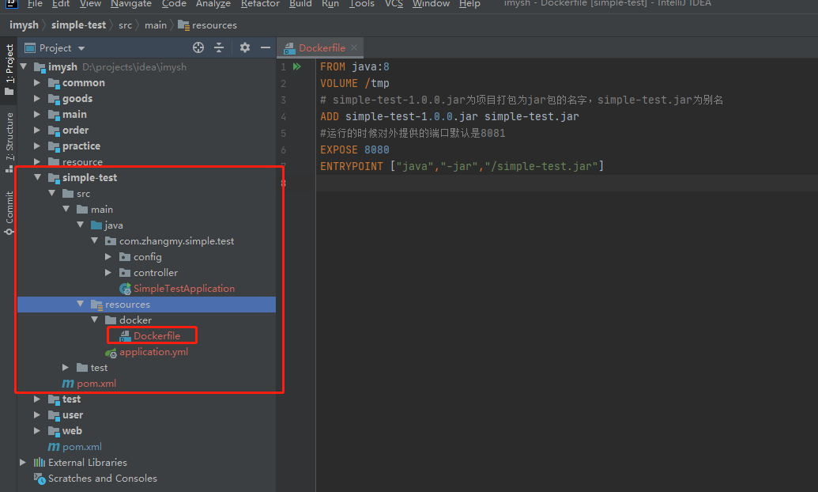The width and height of the screenshot is (818, 492).
Task: Expand the practice module
Action: pos(37,146)
